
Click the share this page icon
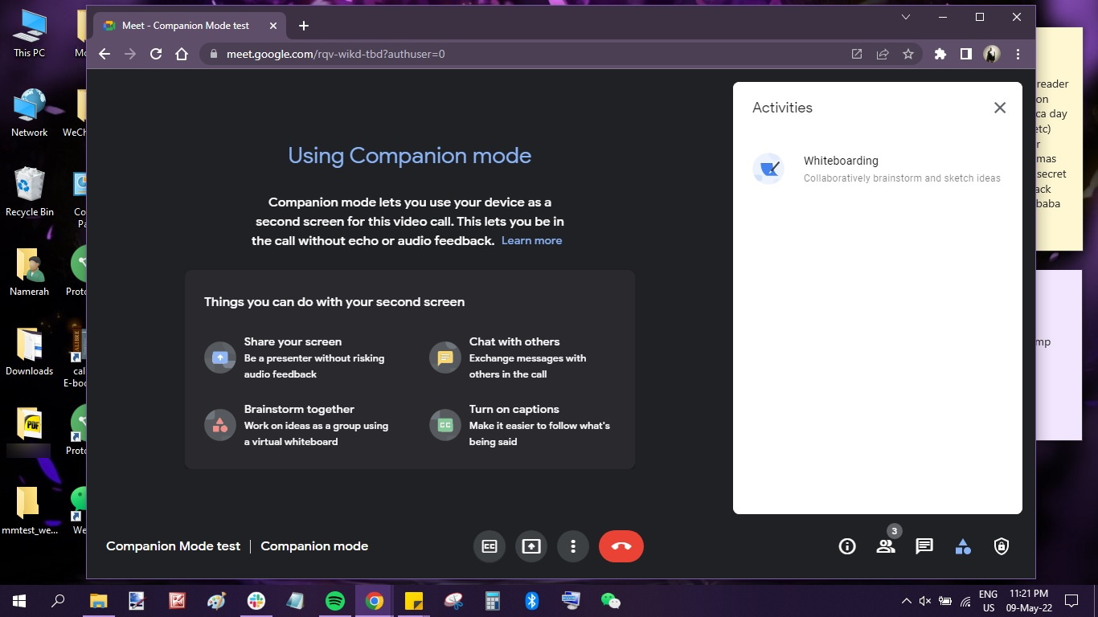point(883,54)
